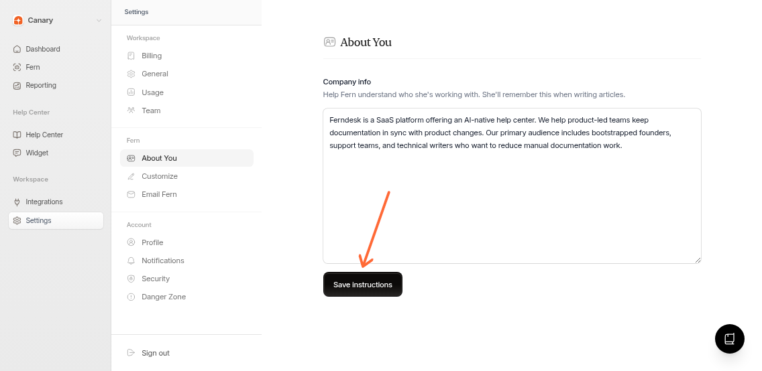762x371 pixels.
Task: Open the Customize Fern page
Action: click(159, 176)
